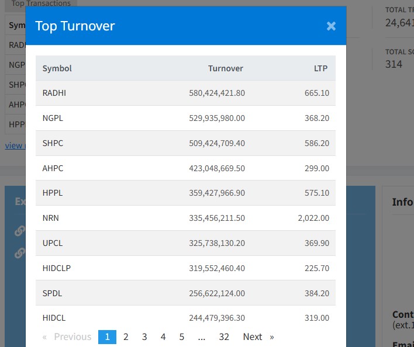Click the Turnover column header
The width and height of the screenshot is (414, 347).
(x=225, y=68)
